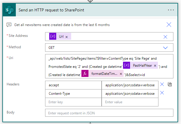The image size is (181, 124).
Task: Remove the formatDateTime expression token
Action: tap(121, 74)
